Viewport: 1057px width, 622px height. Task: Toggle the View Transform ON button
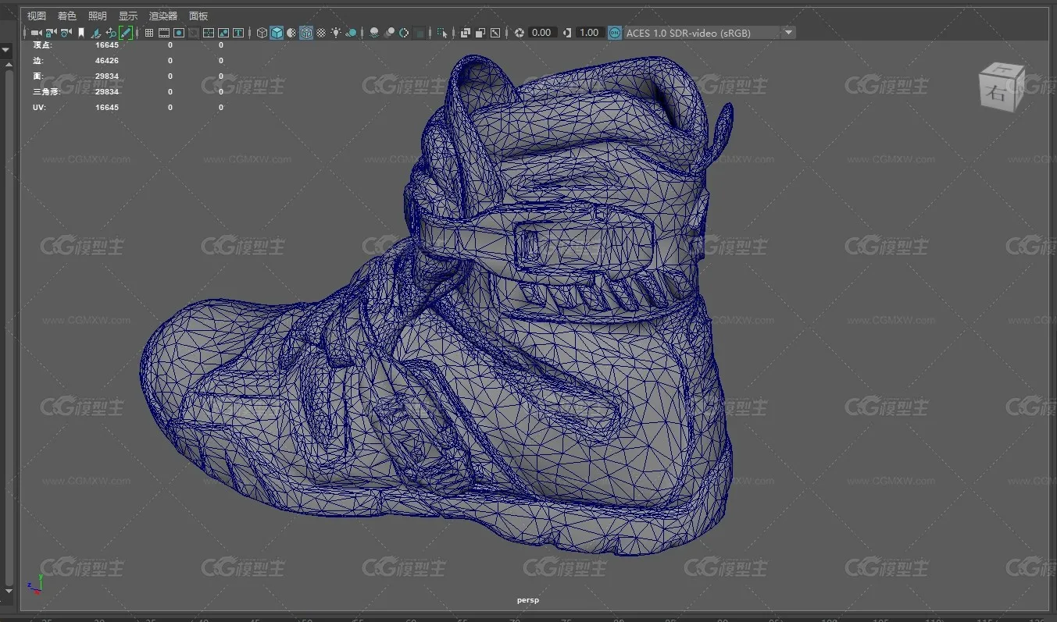pyautogui.click(x=615, y=33)
